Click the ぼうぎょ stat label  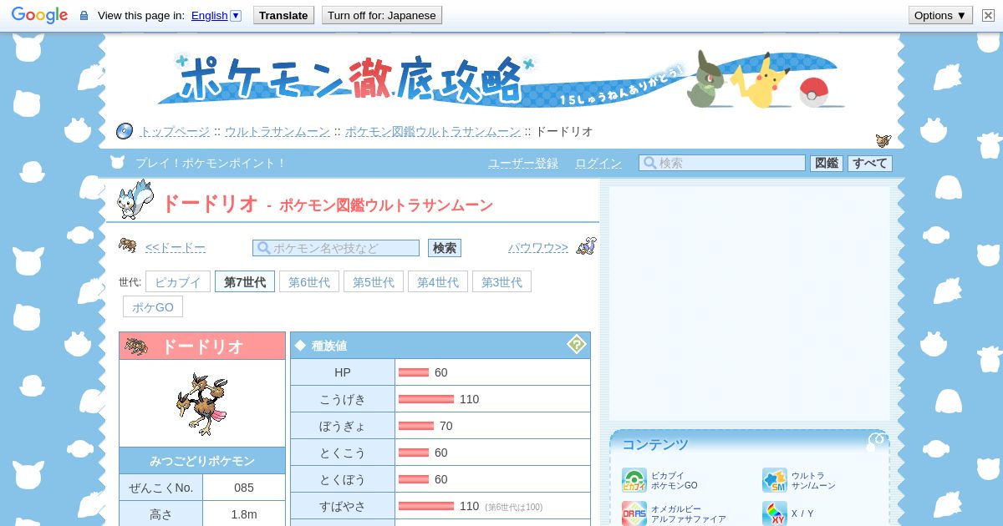[x=343, y=426]
